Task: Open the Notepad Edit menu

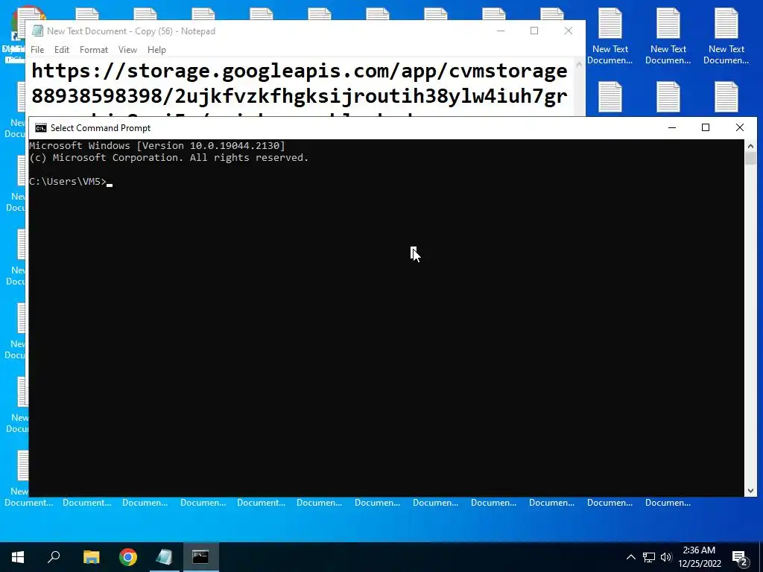Action: tap(61, 50)
